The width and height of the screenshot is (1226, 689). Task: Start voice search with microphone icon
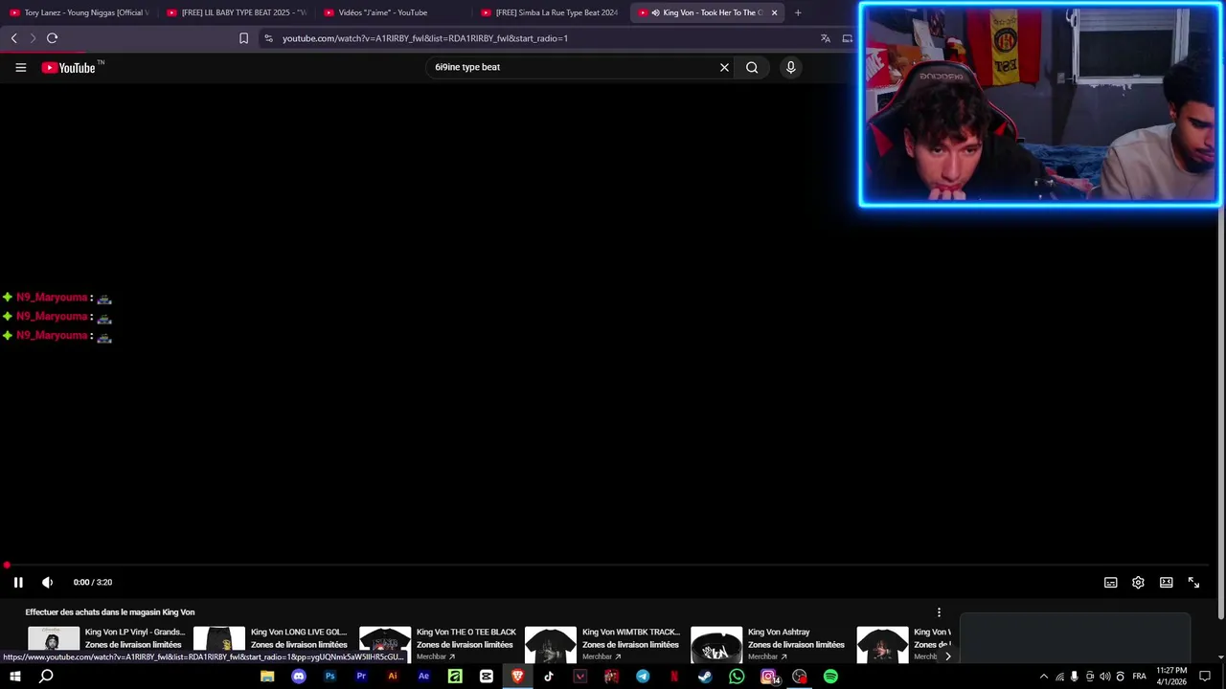(x=790, y=67)
